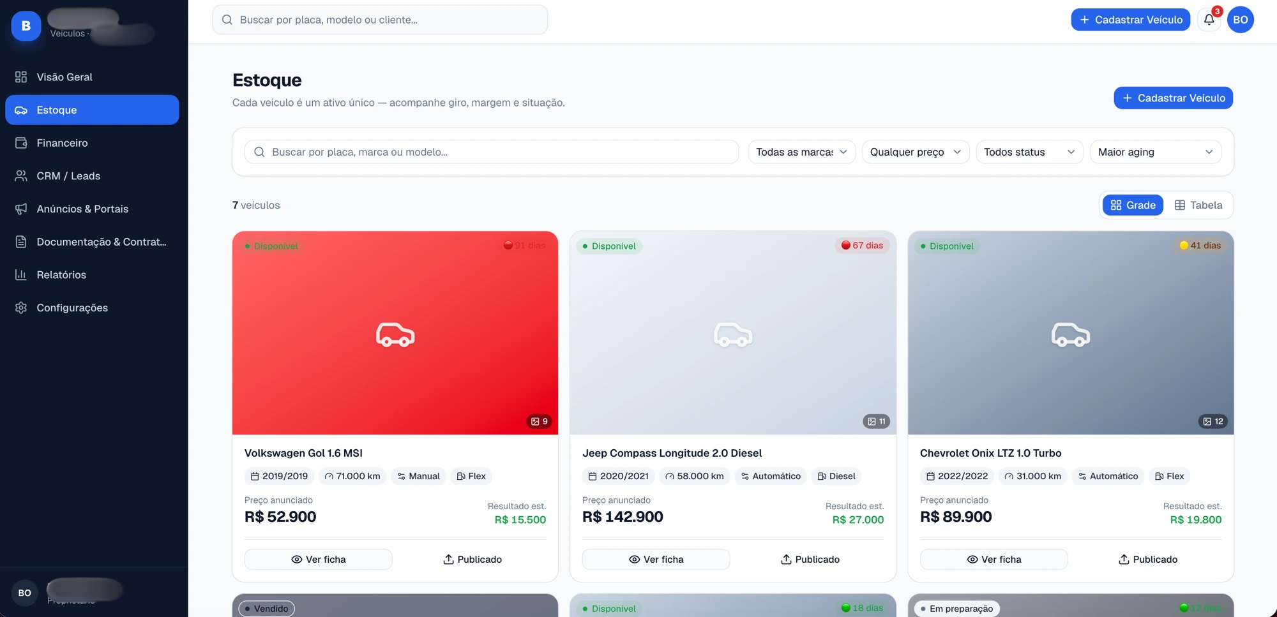The width and height of the screenshot is (1277, 617).
Task: Open Anúncios & Portais section
Action: (92, 209)
